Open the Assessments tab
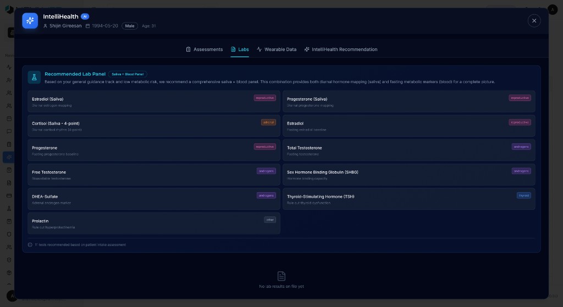Screen dimensions: 563x307 click(204, 49)
